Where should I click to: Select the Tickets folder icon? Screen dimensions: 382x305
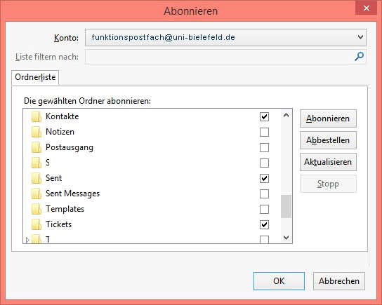[x=37, y=224]
